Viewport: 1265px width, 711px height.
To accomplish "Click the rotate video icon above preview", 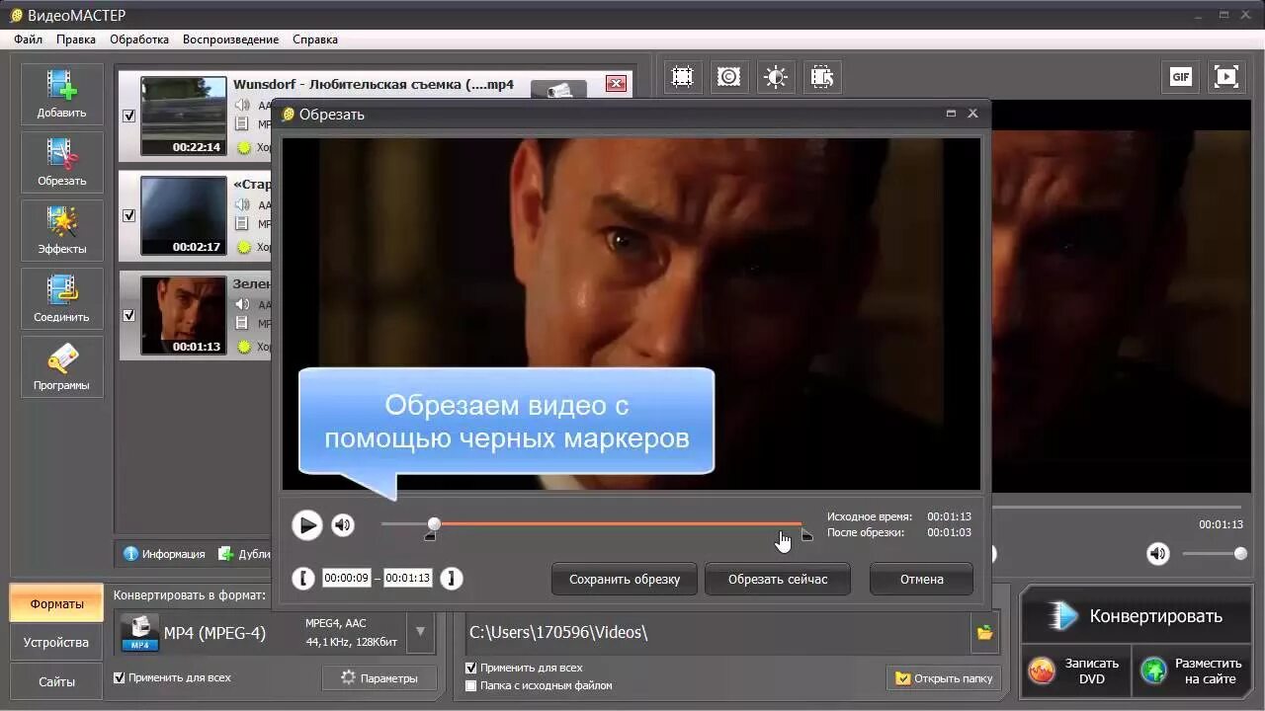I will 822,77.
